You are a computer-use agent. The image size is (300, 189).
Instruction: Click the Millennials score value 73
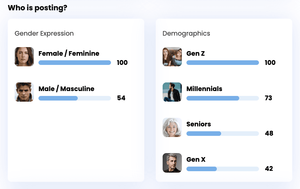pos(268,98)
